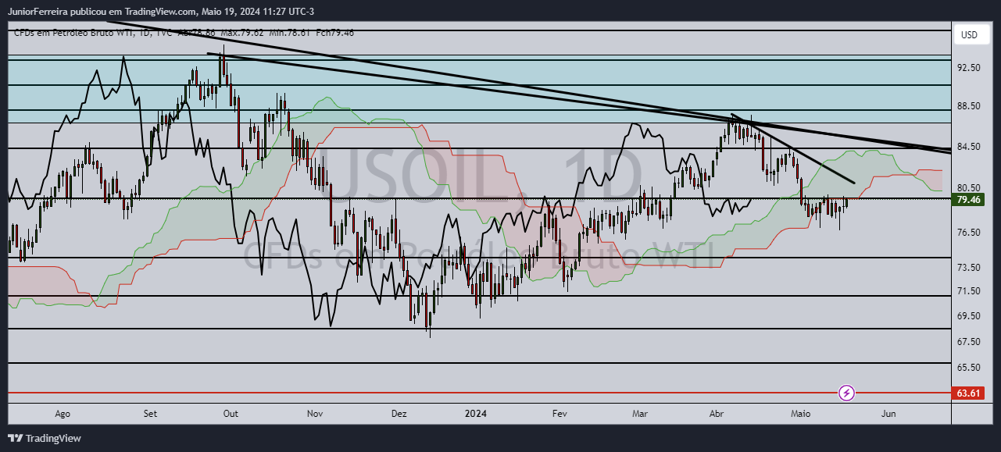1001x452 pixels.
Task: Click the purple lightning bolt icon
Action: coord(846,393)
